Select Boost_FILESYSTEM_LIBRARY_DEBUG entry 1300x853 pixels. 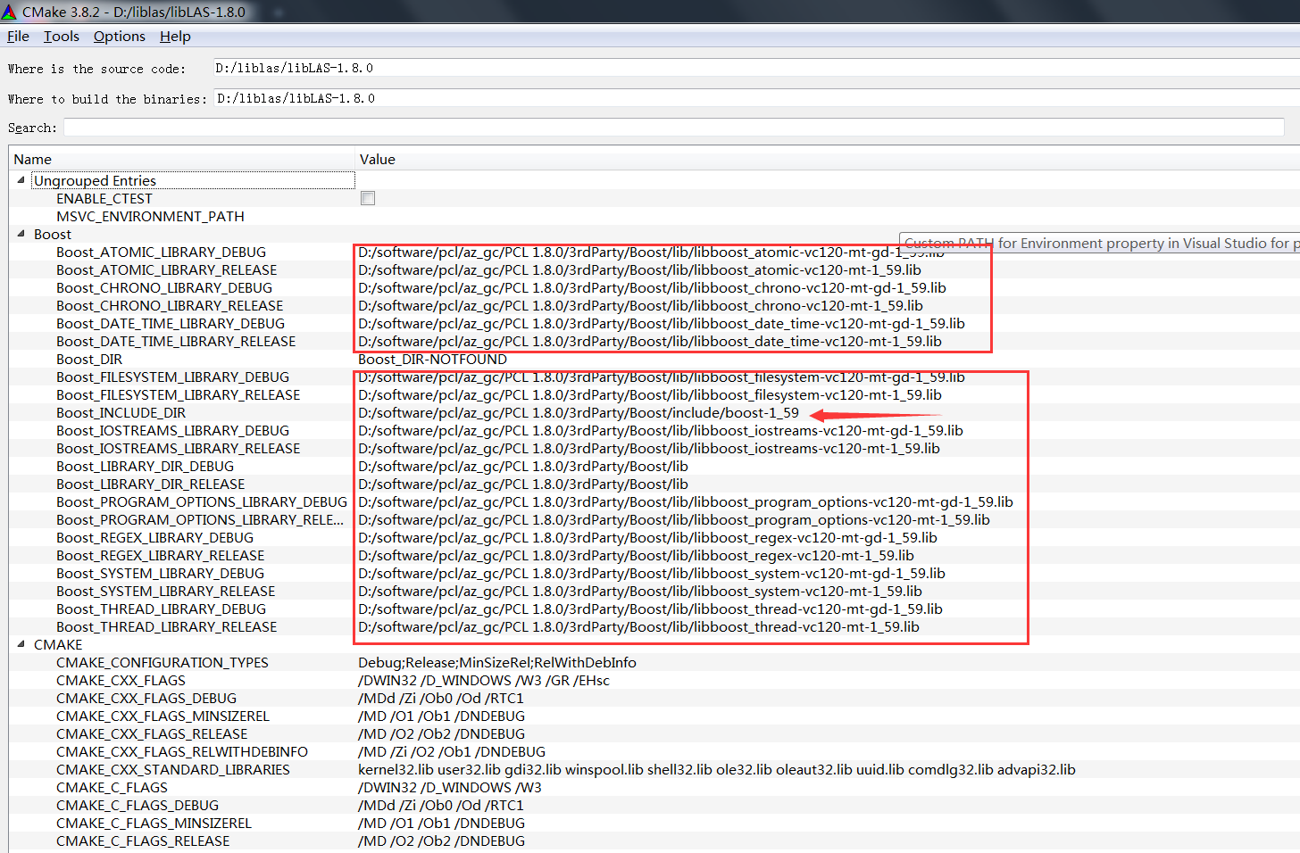(x=172, y=377)
